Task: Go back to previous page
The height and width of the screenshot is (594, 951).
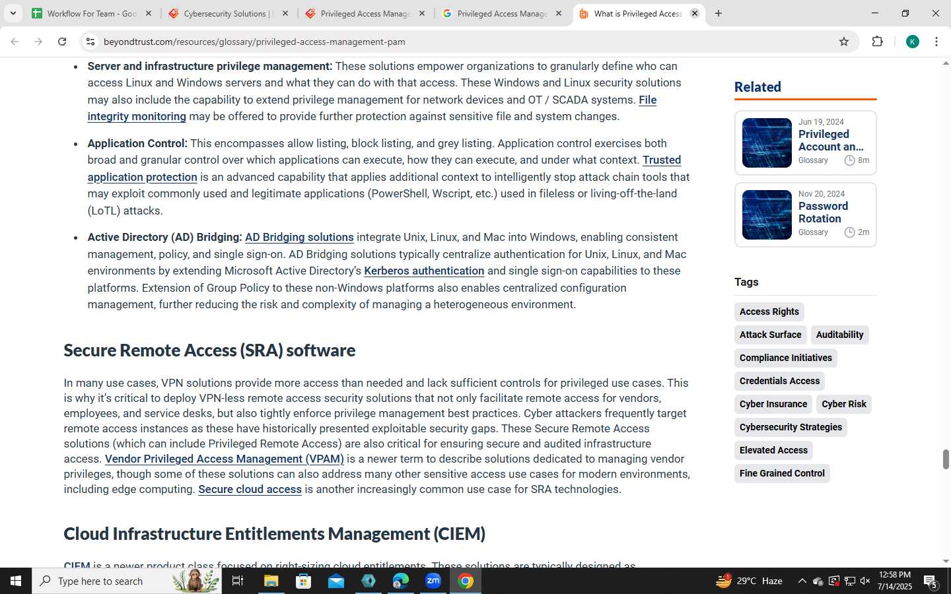Action: pyautogui.click(x=15, y=42)
